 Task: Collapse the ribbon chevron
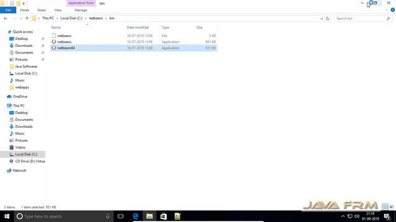386,10
